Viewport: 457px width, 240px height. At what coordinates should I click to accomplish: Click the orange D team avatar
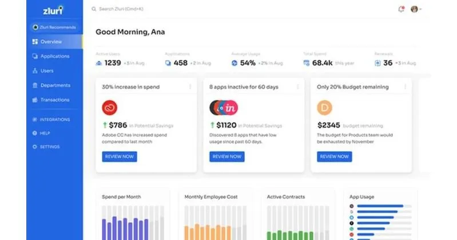(x=324, y=108)
